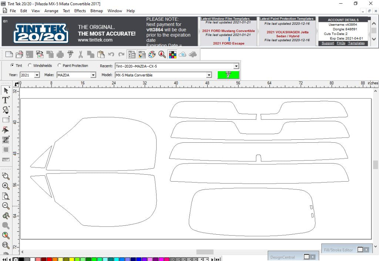Open the File menu
379x261 pixels.
point(13,11)
